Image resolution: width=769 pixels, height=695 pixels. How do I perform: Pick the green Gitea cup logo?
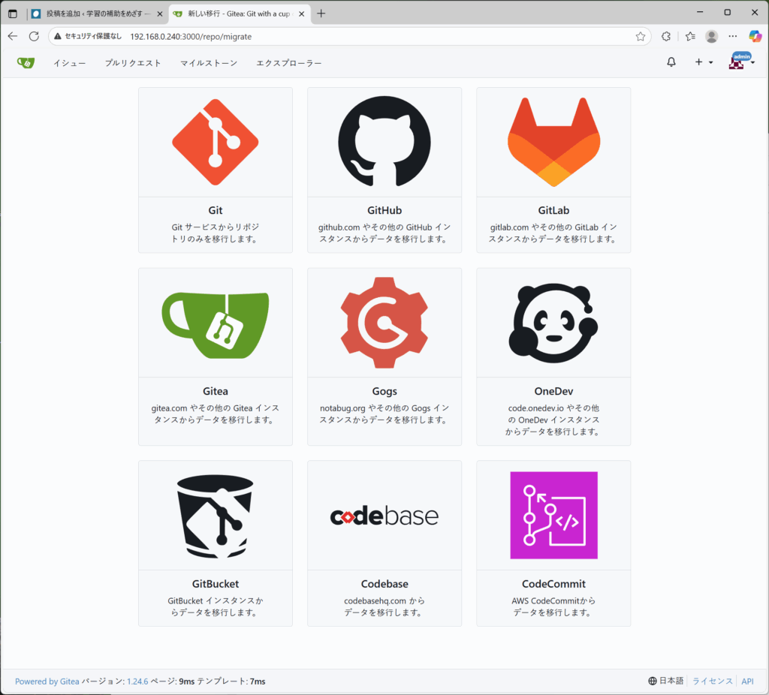pyautogui.click(x=216, y=324)
